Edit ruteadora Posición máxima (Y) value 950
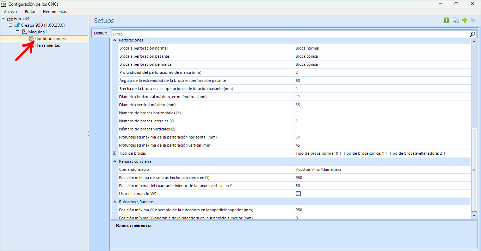This screenshot has width=481, height=251. [382, 210]
